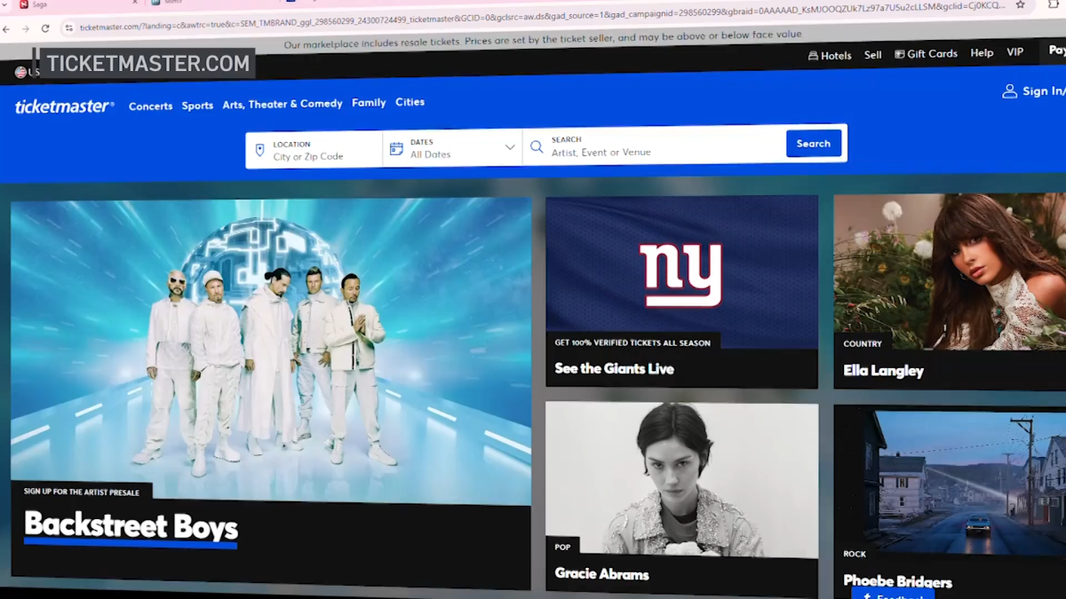Click the blue Search button
The height and width of the screenshot is (599, 1066).
(814, 144)
